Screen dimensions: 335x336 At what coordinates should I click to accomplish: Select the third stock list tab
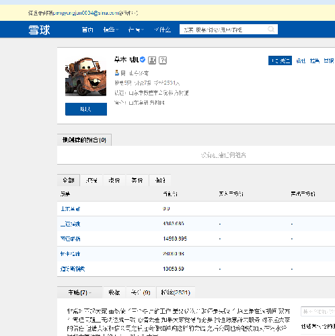click(114, 180)
